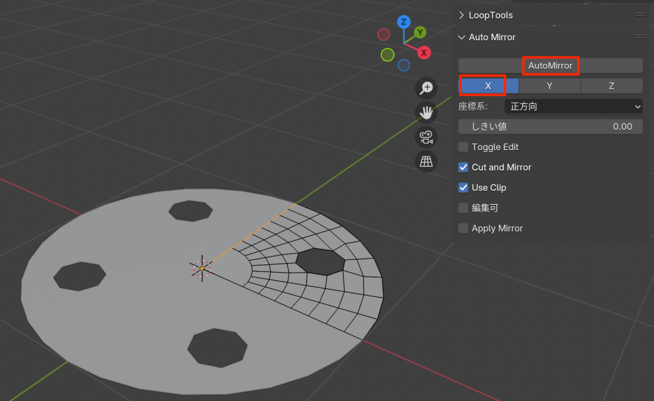Click the しきい値 threshold value slider
Screen dimensions: 654x401
coord(551,126)
